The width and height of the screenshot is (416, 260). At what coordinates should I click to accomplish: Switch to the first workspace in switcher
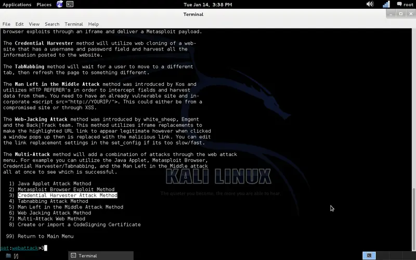point(369,255)
